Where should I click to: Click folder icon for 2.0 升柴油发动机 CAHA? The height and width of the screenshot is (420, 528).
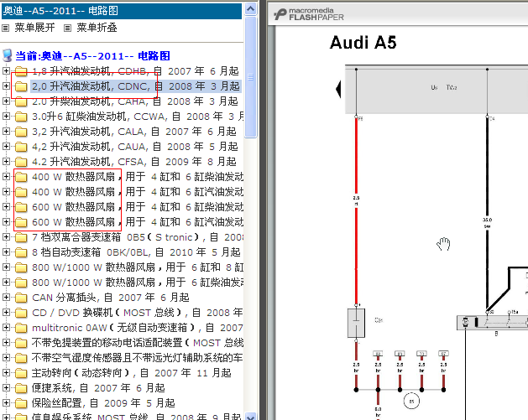(x=21, y=101)
